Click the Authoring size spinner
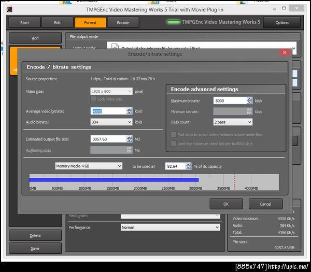Image resolution: width=311 pixels, height=272 pixels. coord(129,150)
